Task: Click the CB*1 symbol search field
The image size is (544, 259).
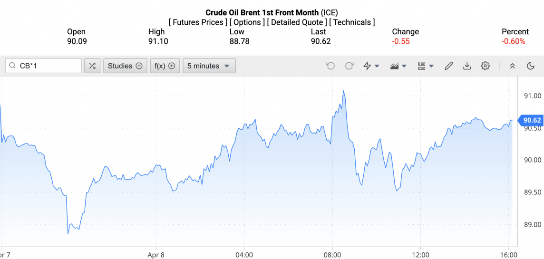Action: [x=48, y=66]
